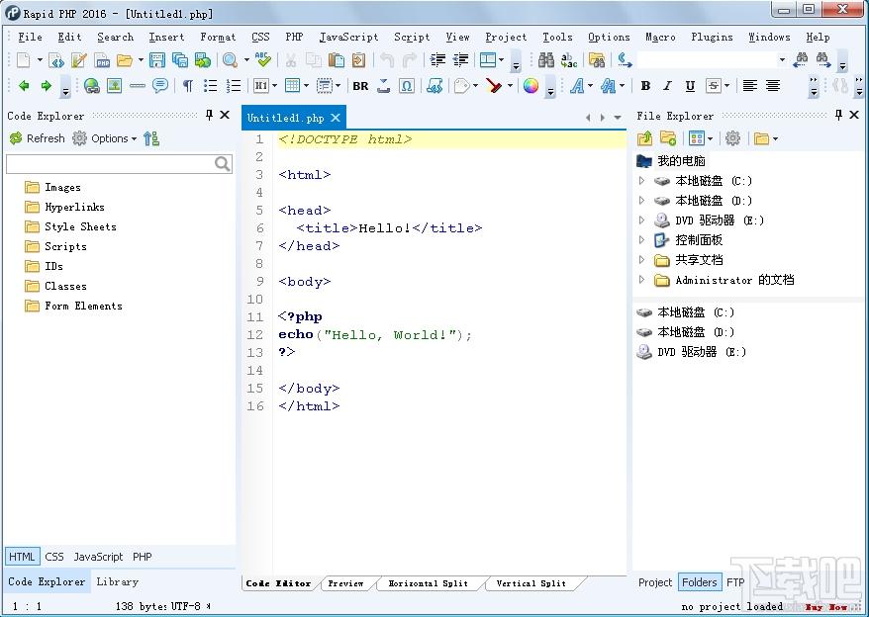The height and width of the screenshot is (617, 869).
Task: Open the color wheel picker
Action: coord(531,86)
